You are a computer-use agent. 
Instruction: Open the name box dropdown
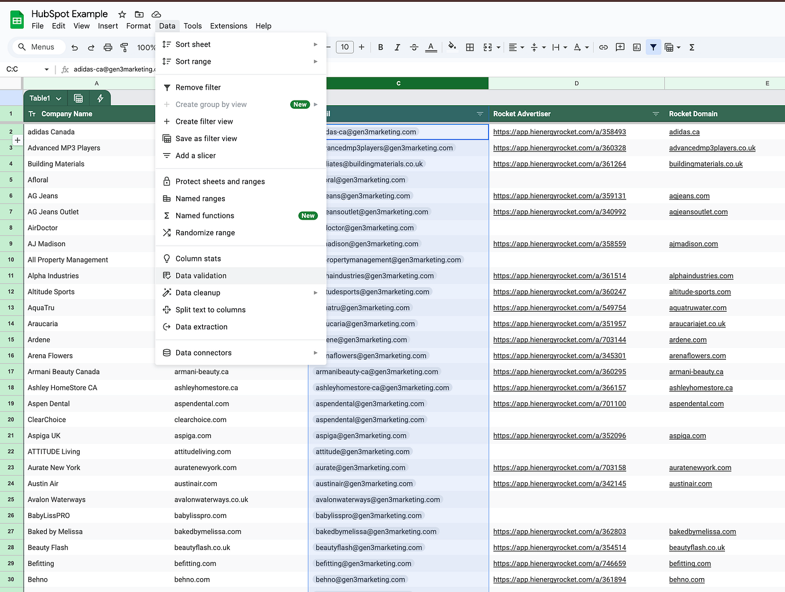click(x=46, y=69)
